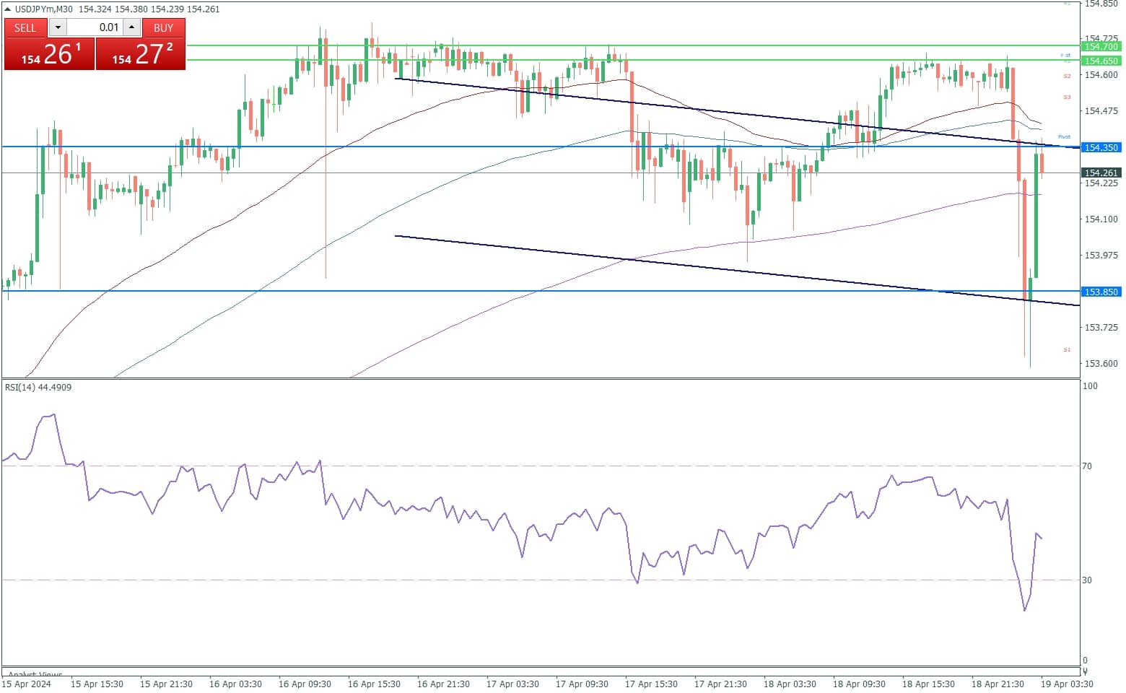The height and width of the screenshot is (693, 1126).
Task: Click the 16 Apr 09:30 time label
Action: click(305, 684)
